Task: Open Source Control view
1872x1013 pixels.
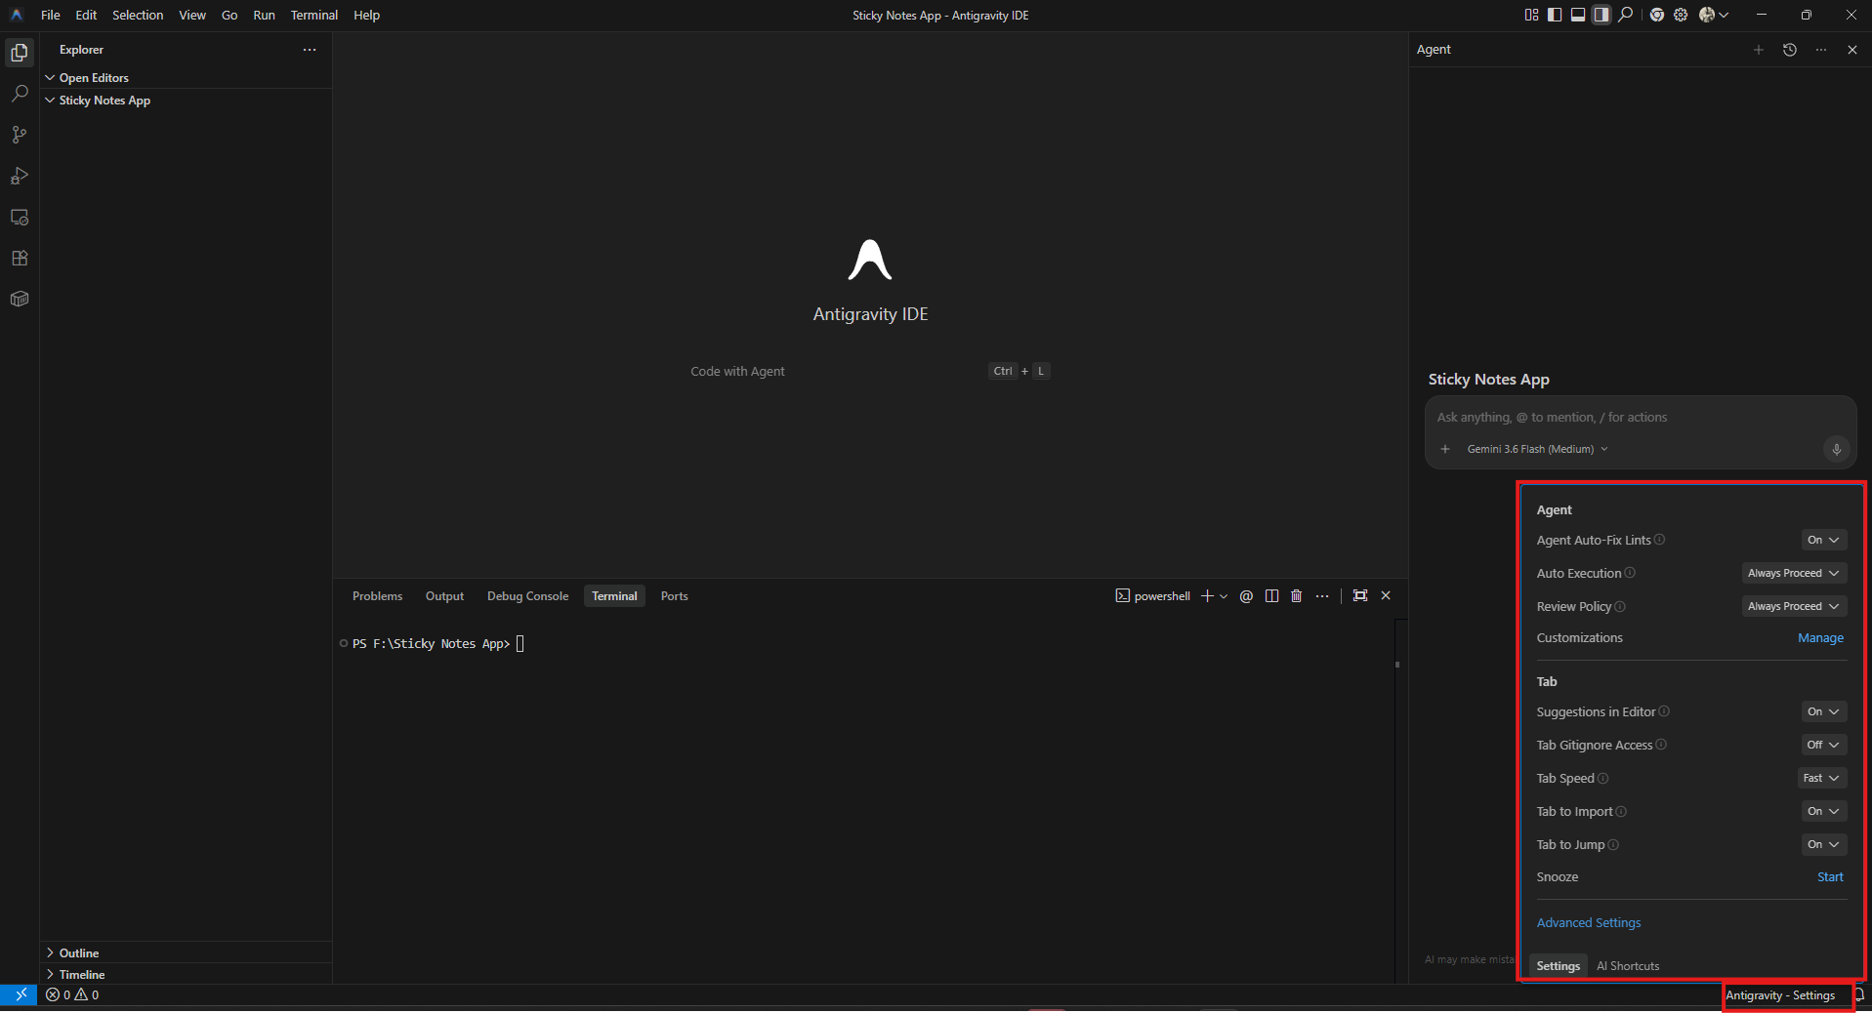Action: click(20, 135)
